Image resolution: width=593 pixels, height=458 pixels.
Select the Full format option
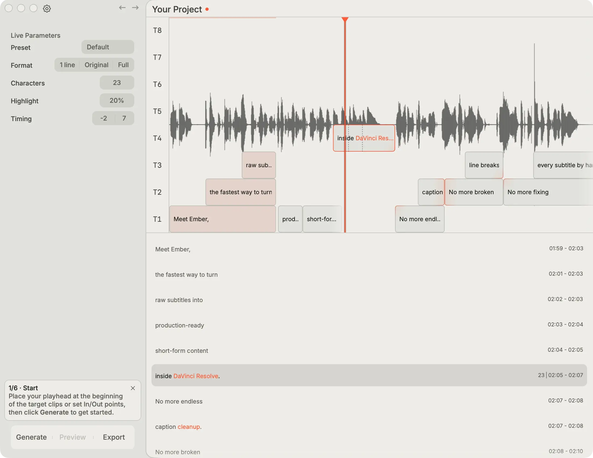[123, 65]
